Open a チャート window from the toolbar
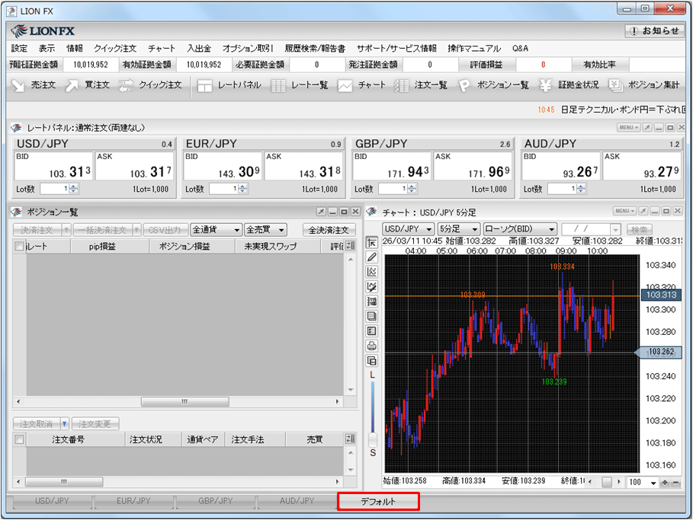This screenshot has width=693, height=520. click(362, 85)
